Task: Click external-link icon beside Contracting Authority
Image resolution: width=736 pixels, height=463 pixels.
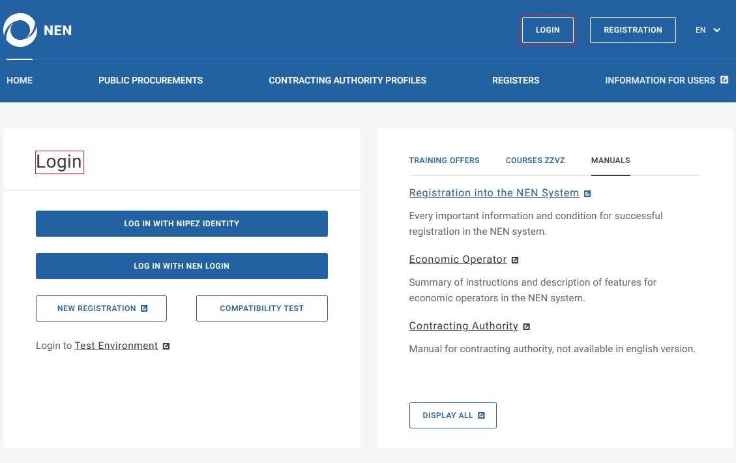Action: coord(527,327)
